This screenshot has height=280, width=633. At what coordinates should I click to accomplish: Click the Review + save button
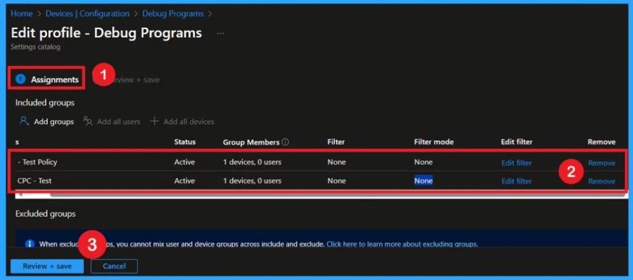click(x=47, y=266)
